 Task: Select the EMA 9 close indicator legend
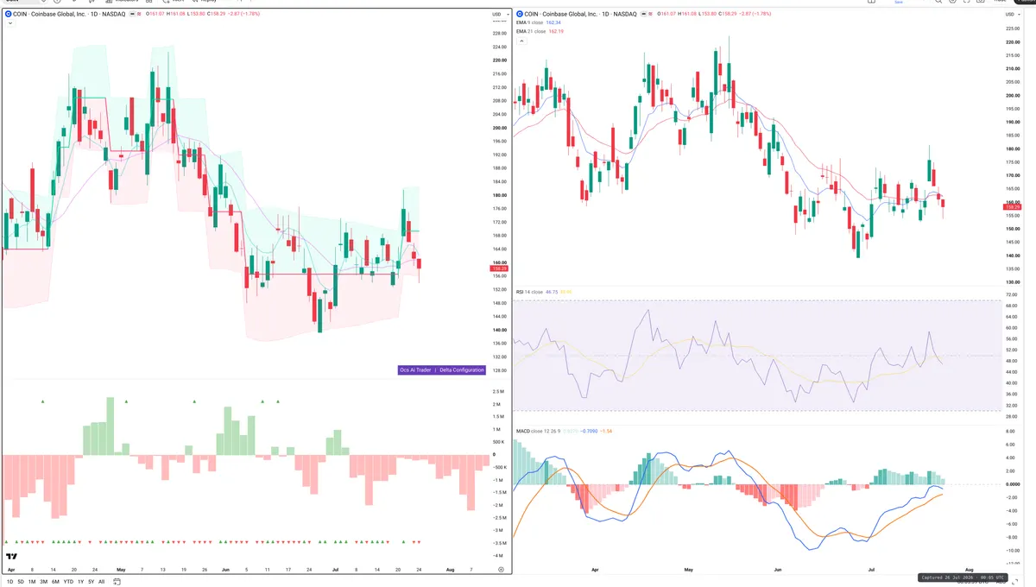click(540, 22)
